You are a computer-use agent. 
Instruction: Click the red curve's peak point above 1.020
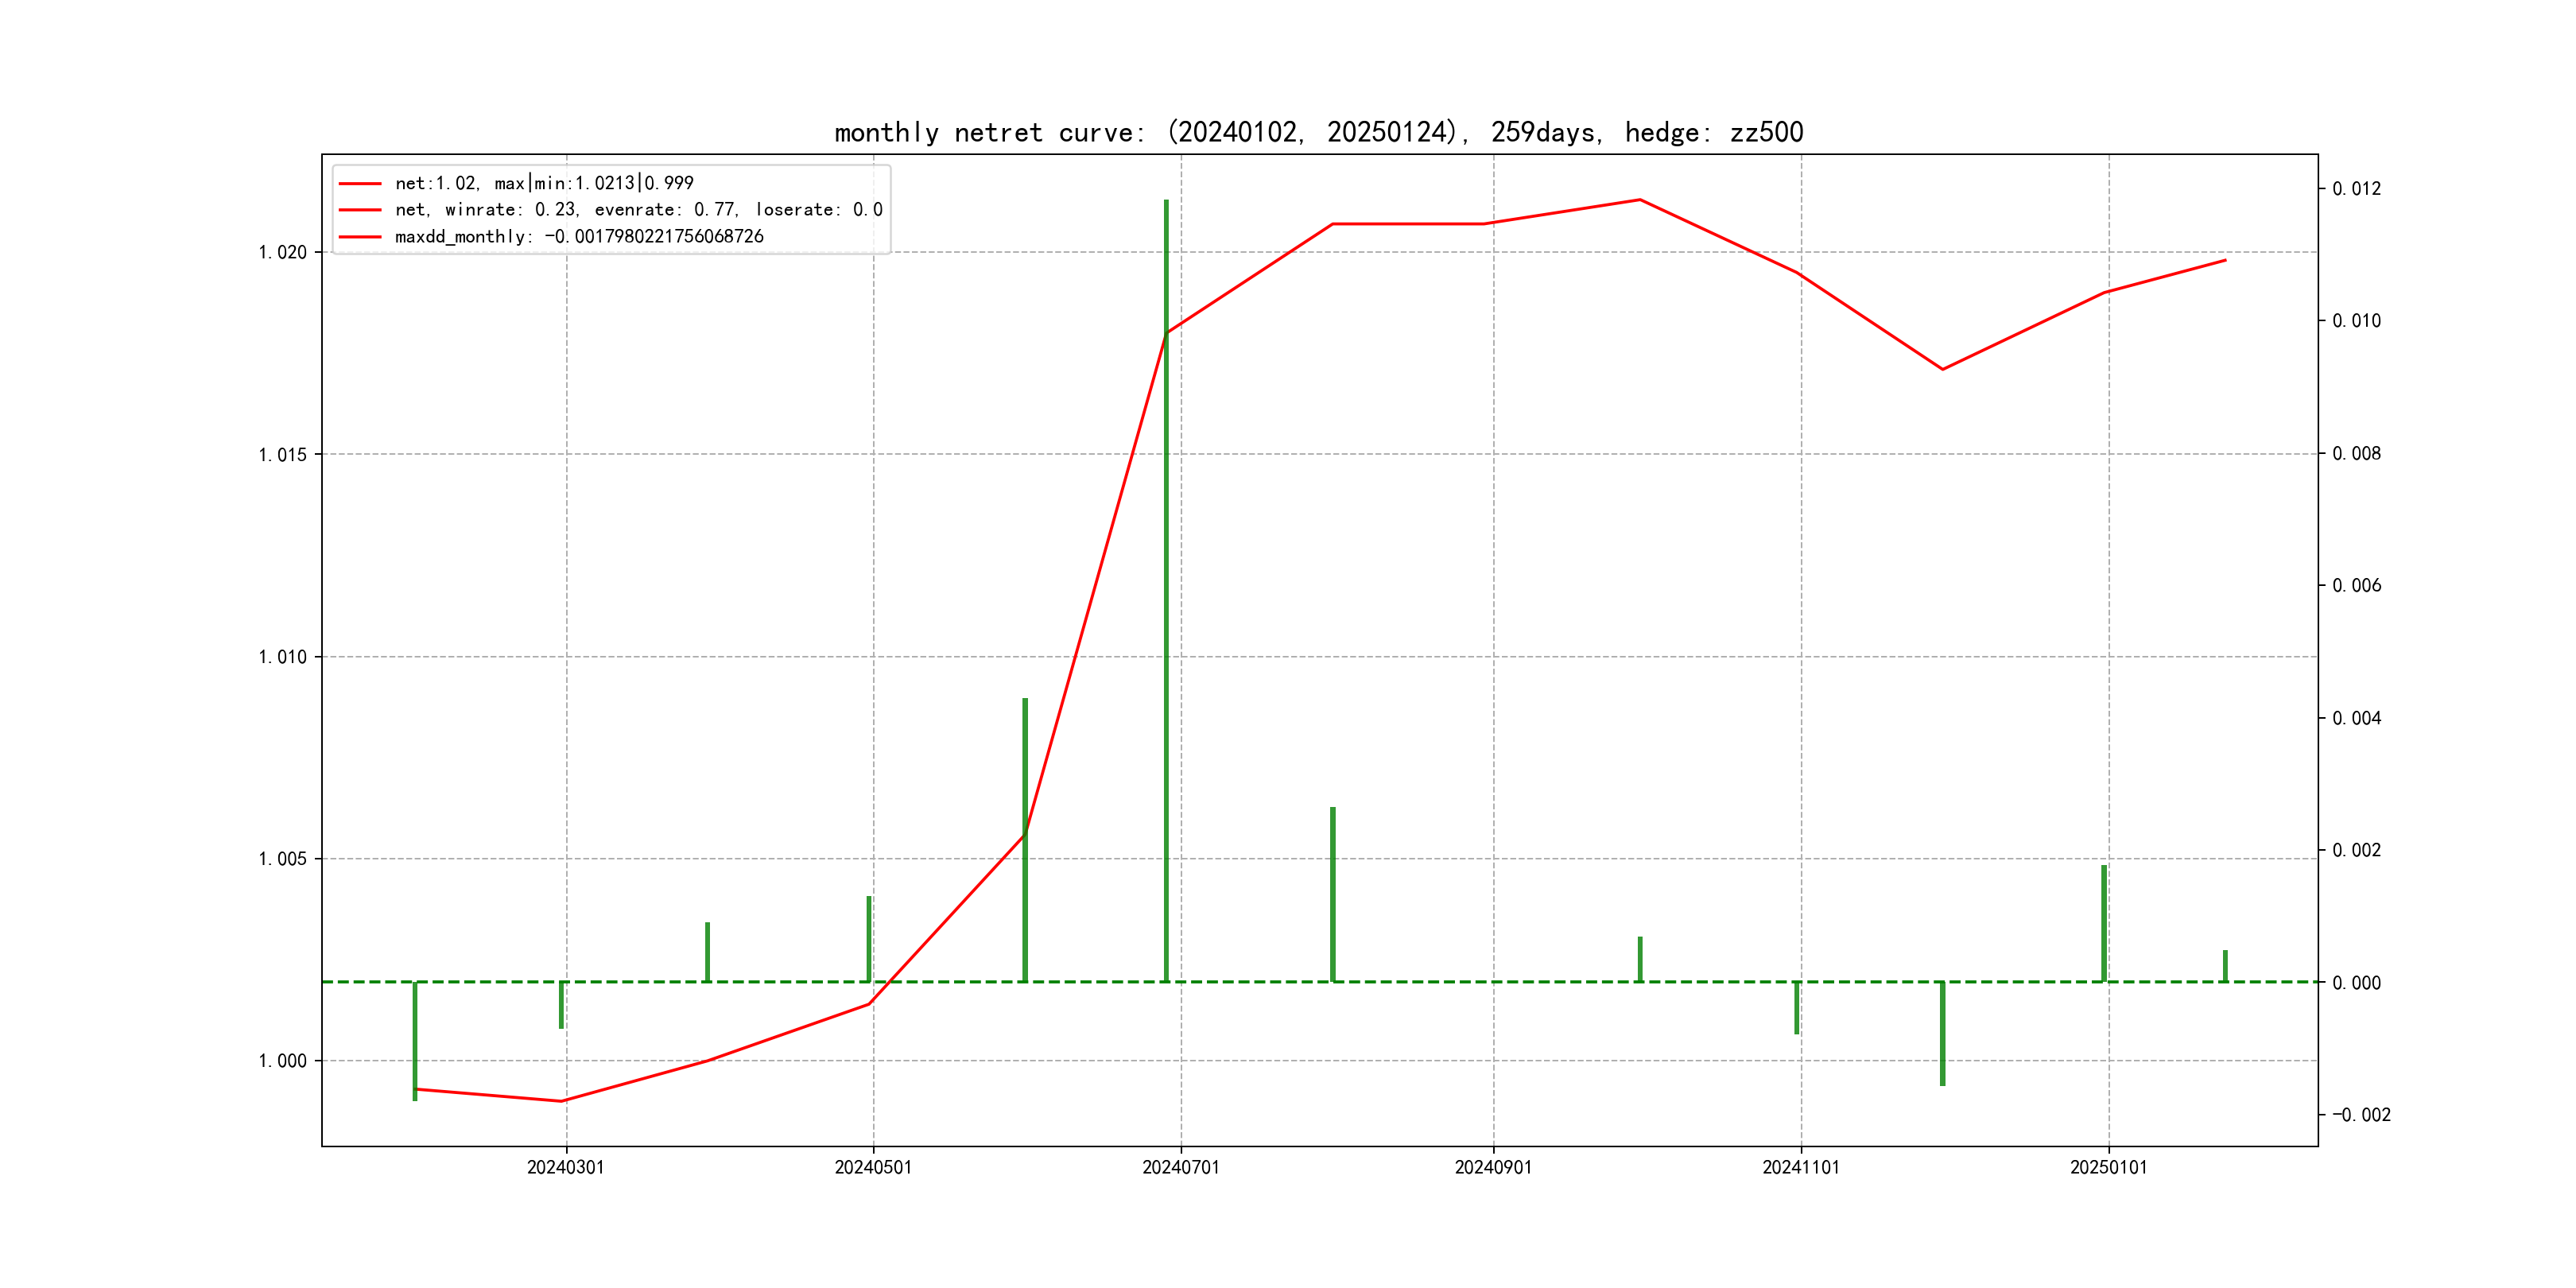[1639, 200]
